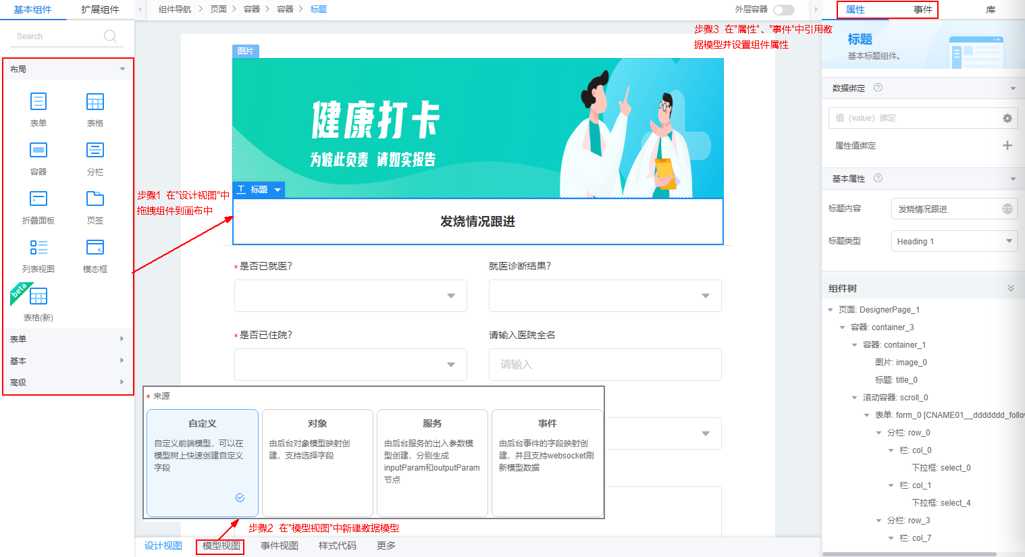Open the 库 tab
1025x557 pixels.
coord(991,9)
